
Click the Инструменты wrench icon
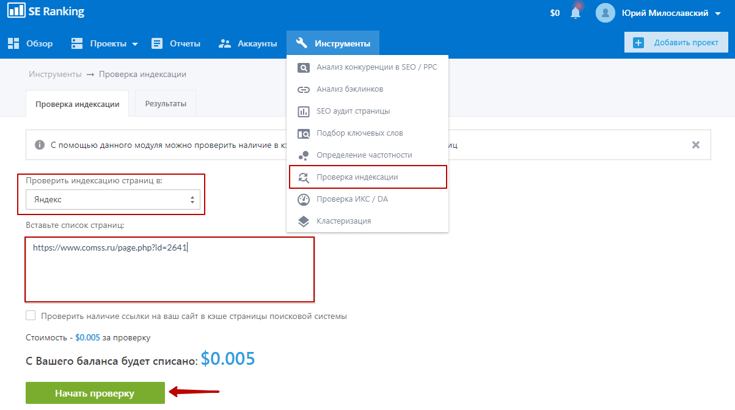click(x=301, y=43)
